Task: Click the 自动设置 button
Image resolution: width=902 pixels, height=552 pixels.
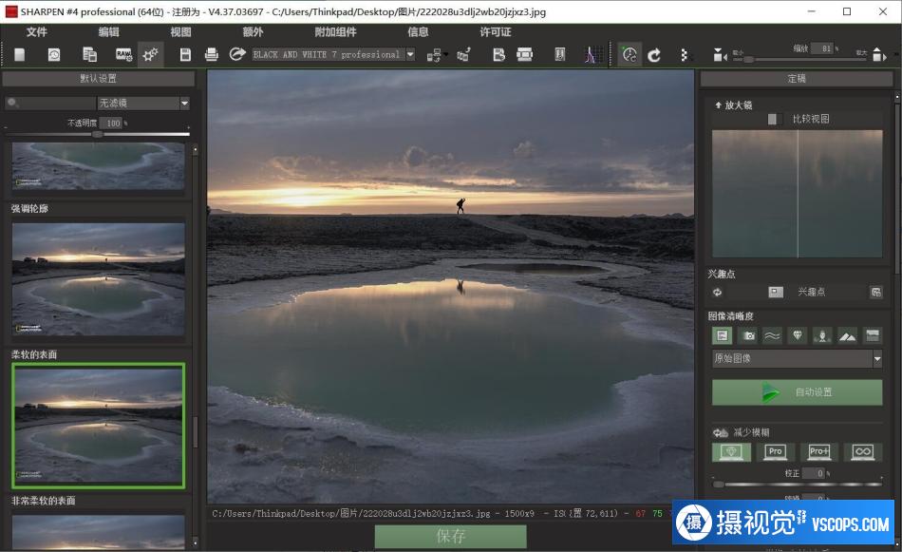Action: point(797,392)
